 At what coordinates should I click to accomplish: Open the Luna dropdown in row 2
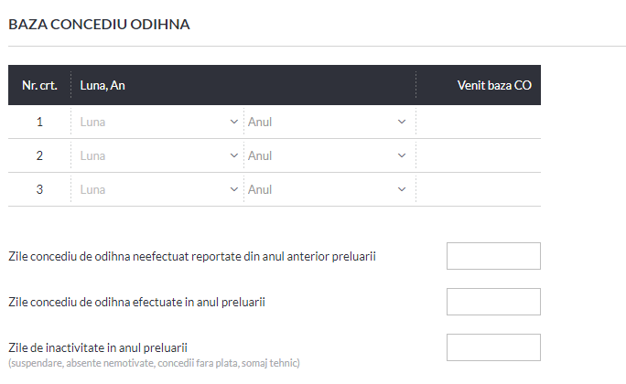pyautogui.click(x=158, y=155)
